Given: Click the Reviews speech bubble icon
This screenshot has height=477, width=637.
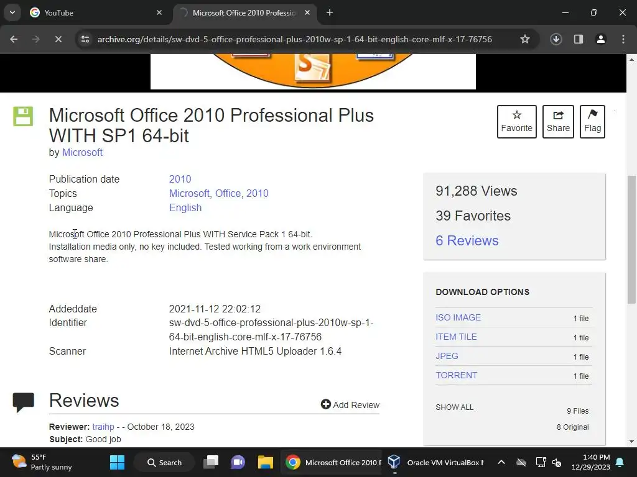Looking at the screenshot, I should point(23,402).
